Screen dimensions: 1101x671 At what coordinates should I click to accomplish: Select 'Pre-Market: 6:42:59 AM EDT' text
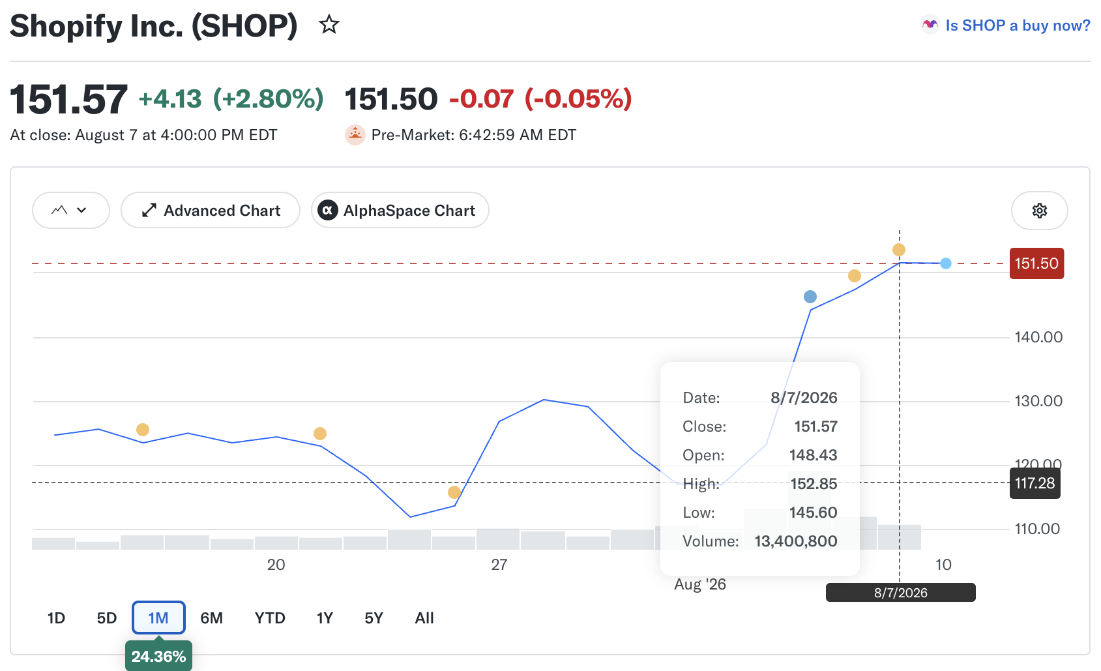click(474, 135)
